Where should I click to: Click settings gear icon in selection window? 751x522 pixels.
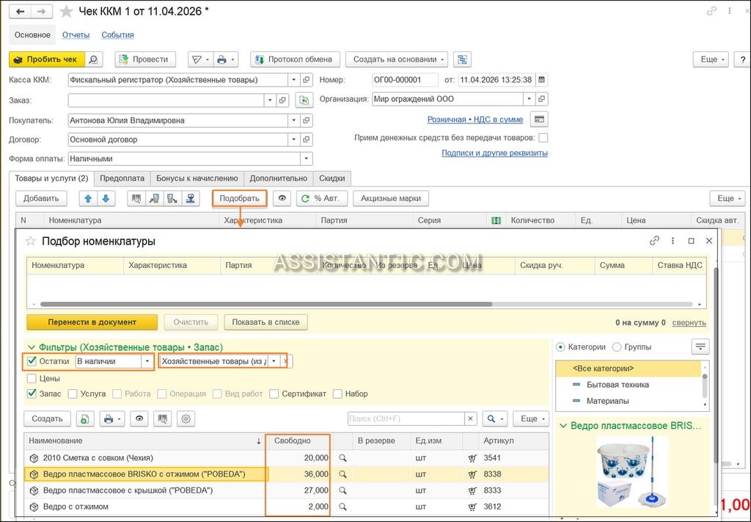click(186, 419)
